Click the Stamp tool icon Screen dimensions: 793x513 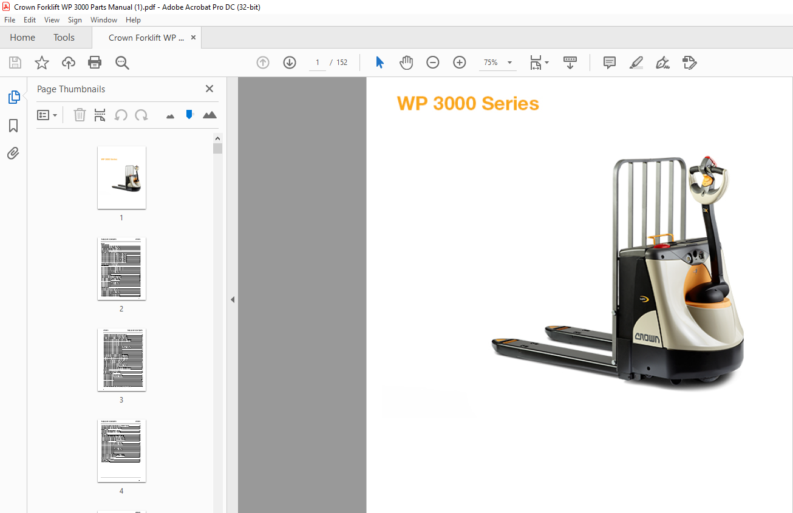[x=690, y=63]
